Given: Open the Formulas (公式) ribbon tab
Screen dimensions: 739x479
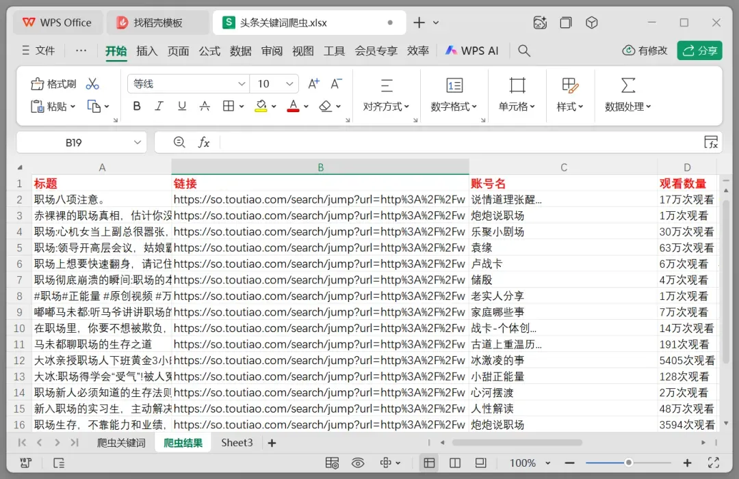Looking at the screenshot, I should 209,51.
